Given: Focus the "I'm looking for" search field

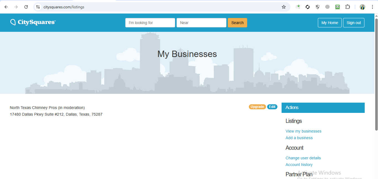Looking at the screenshot, I should 150,23.
